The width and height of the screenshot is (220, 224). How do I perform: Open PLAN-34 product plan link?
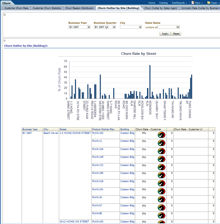coord(97,197)
